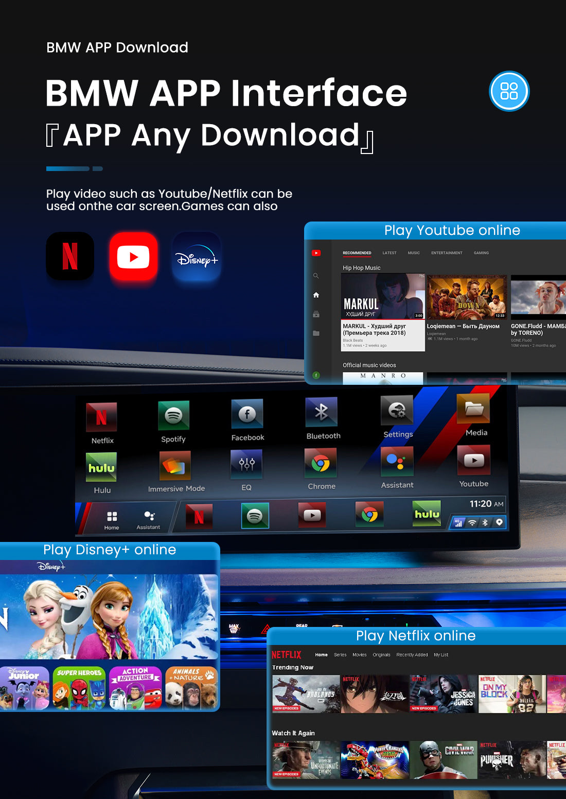Click the YouTube search icon in the sidebar
This screenshot has height=799, width=566.
(x=316, y=276)
